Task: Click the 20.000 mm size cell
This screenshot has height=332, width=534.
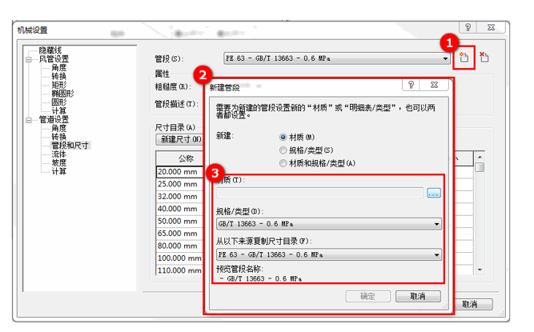Action: coord(179,171)
